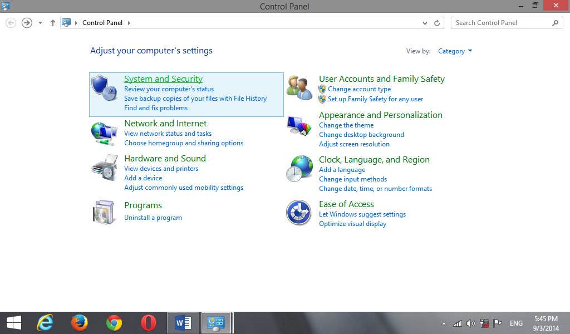
Task: Click the Network and Internet globe icon
Action: (x=104, y=134)
